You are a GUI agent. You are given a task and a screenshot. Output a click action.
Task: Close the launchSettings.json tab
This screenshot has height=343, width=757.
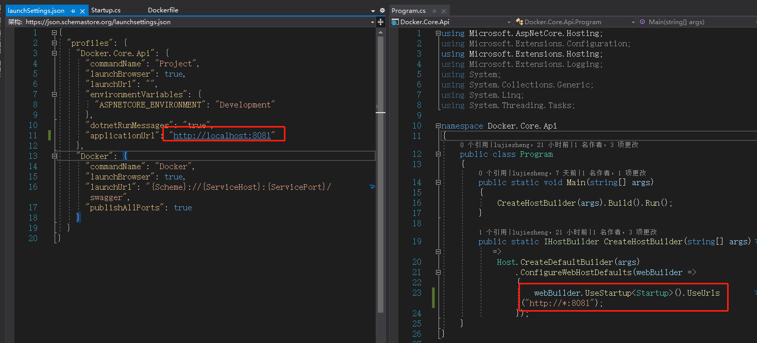(82, 10)
